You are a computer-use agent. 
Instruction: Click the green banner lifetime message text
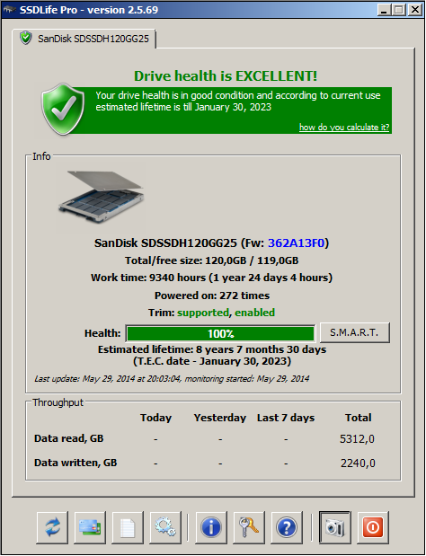pyautogui.click(x=238, y=101)
